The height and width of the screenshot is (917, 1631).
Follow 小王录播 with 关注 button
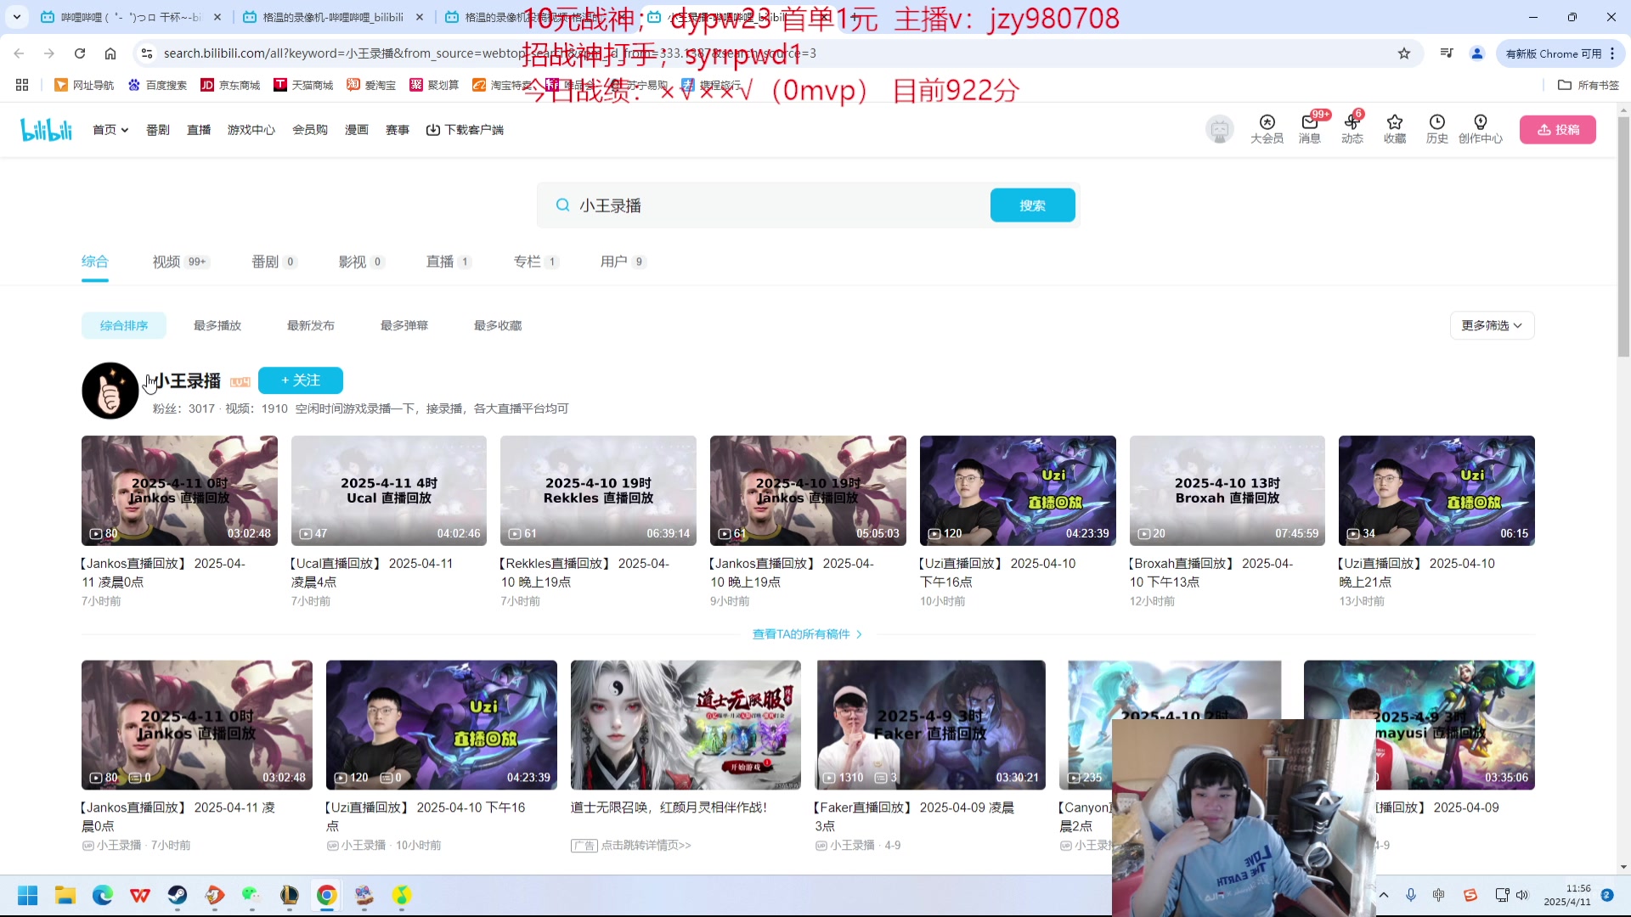click(301, 380)
